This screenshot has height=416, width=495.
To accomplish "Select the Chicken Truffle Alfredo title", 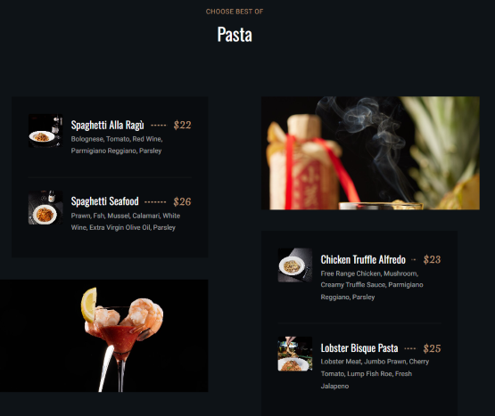I will [x=363, y=259].
